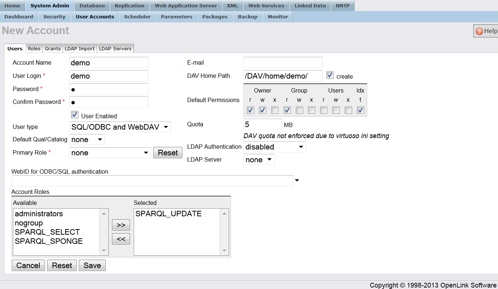
Task: Enable Group write permission checkbox
Action: tap(299, 110)
